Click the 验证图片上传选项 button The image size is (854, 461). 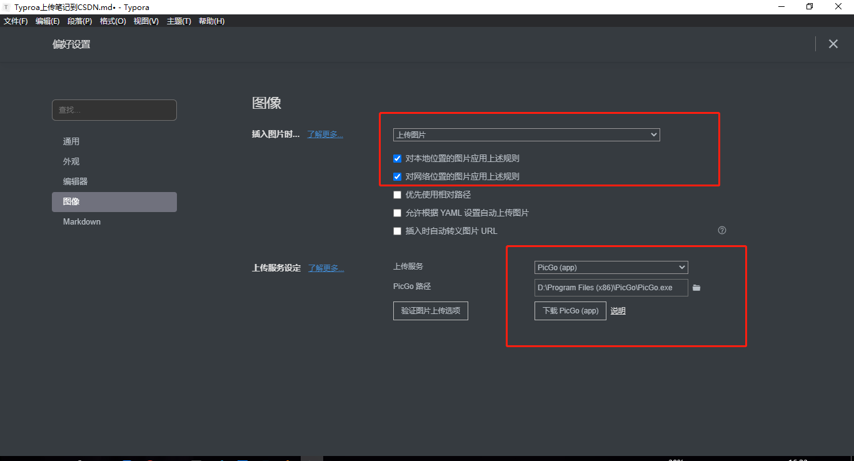click(430, 311)
